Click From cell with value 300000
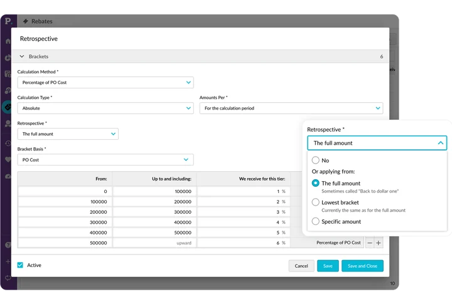Viewport: 452px width, 304px height. click(65, 223)
